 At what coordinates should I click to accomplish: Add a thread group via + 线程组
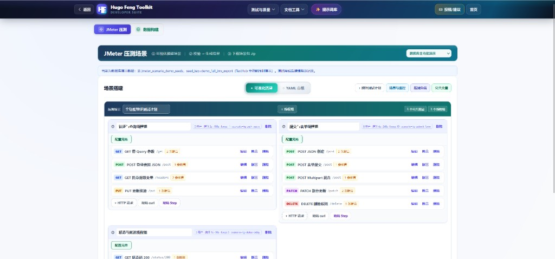tap(287, 109)
